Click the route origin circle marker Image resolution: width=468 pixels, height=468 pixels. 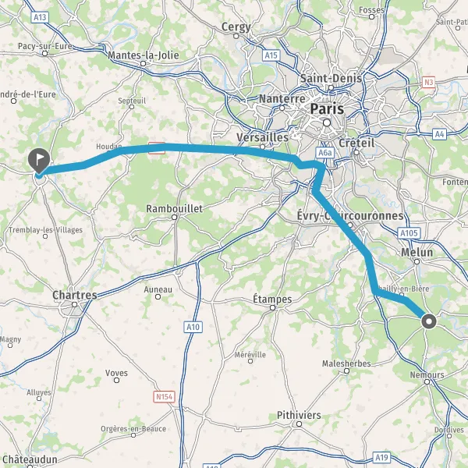(429, 321)
